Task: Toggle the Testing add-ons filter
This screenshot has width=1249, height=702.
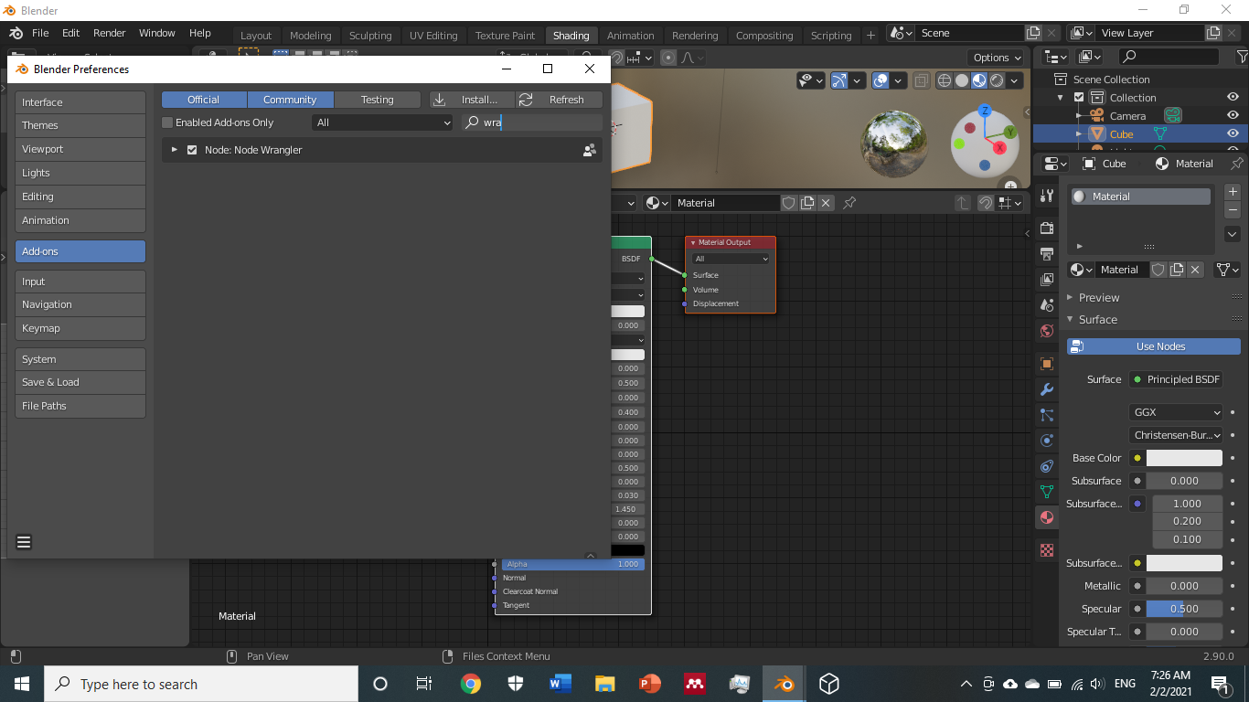Action: tap(377, 100)
